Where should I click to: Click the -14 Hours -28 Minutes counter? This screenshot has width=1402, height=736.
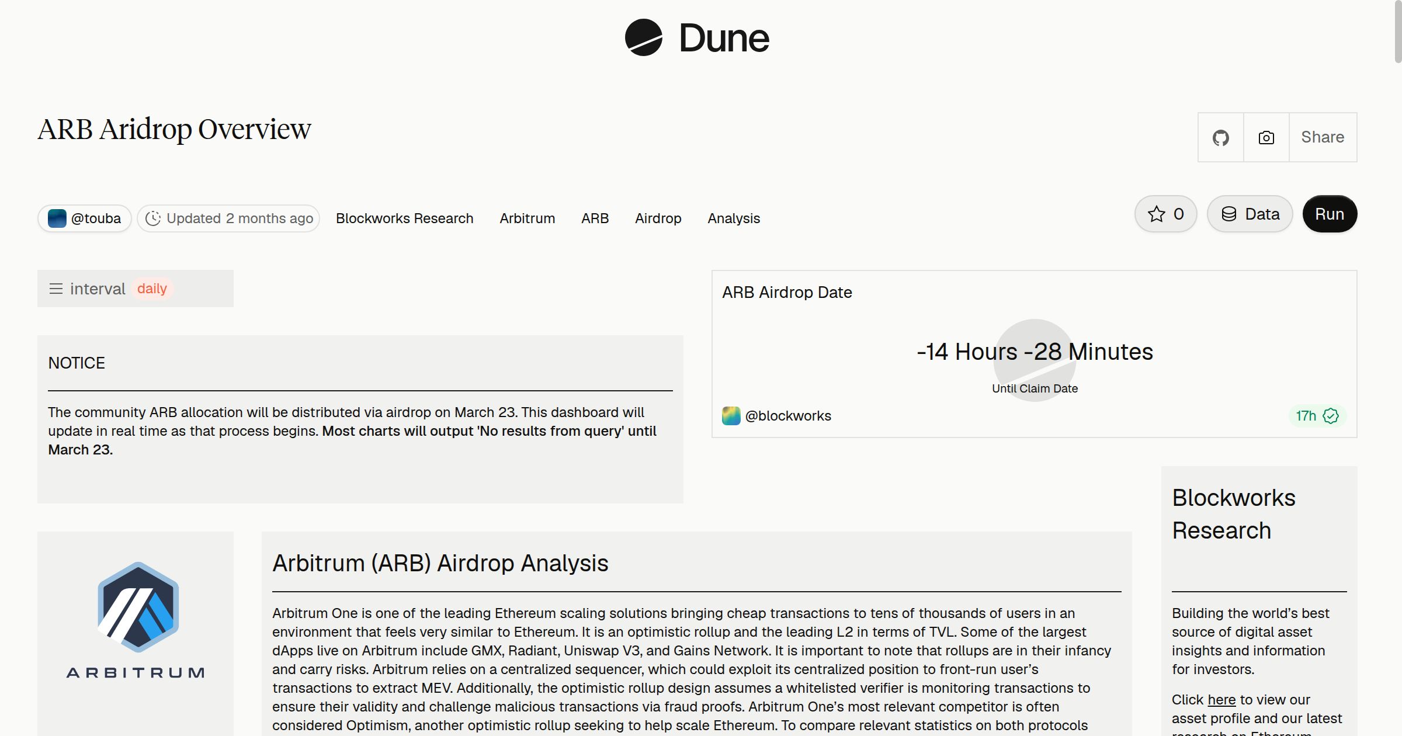tap(1035, 352)
